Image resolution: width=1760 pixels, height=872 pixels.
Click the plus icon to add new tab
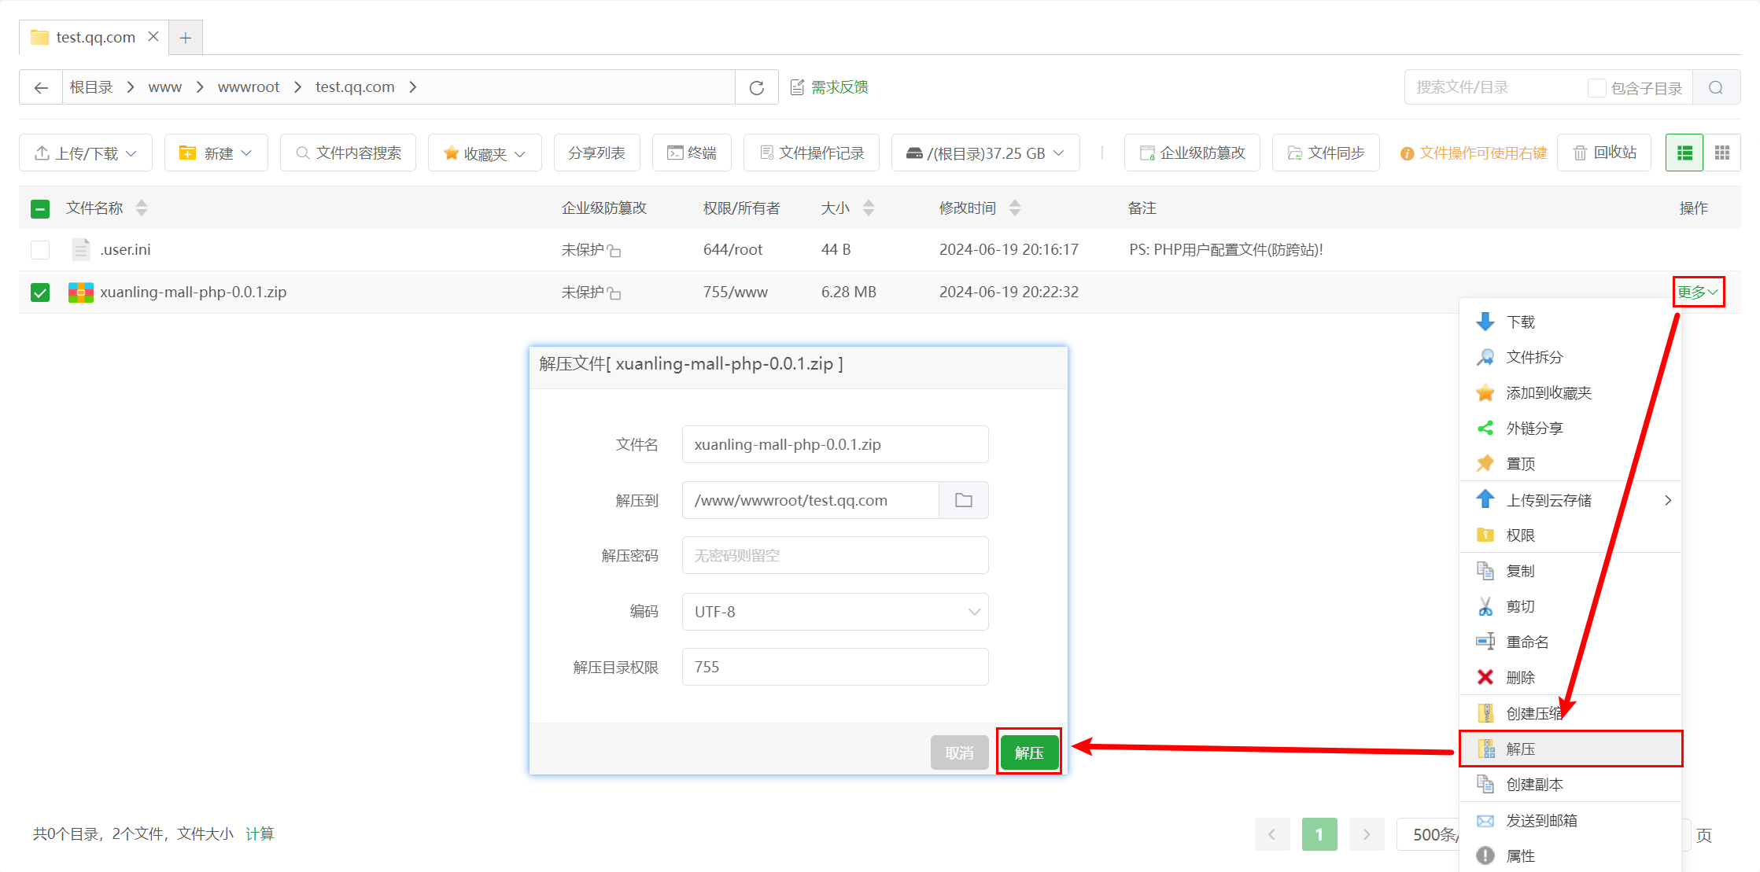click(x=186, y=37)
